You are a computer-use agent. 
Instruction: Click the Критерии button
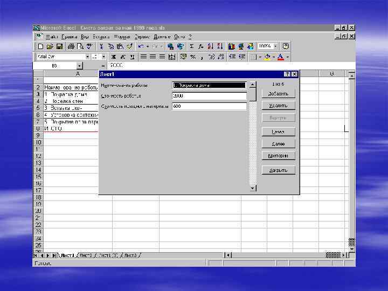279,156
